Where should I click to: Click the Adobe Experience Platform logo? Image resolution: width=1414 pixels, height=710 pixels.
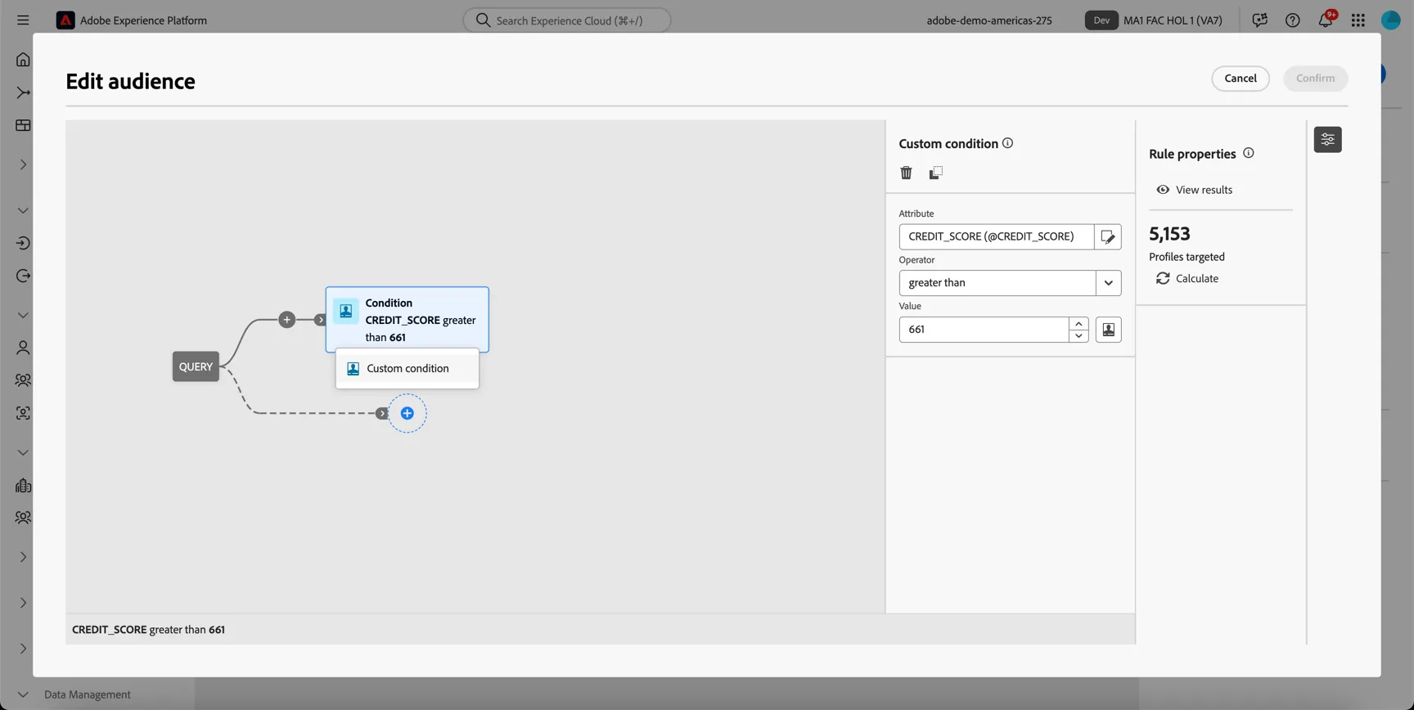pos(65,20)
